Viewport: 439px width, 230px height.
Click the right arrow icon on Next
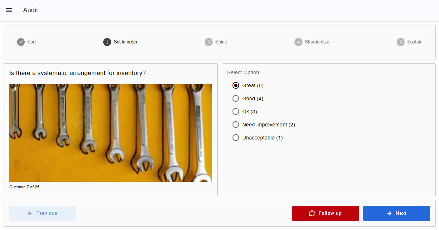pyautogui.click(x=389, y=213)
